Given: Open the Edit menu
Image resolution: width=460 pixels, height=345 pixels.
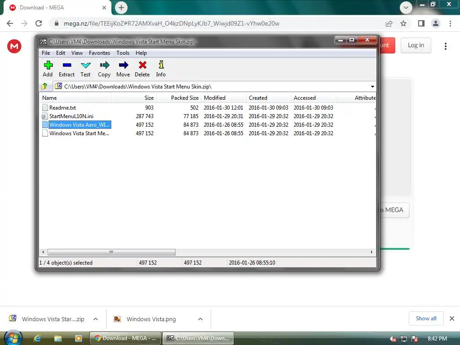Looking at the screenshot, I should pos(61,53).
